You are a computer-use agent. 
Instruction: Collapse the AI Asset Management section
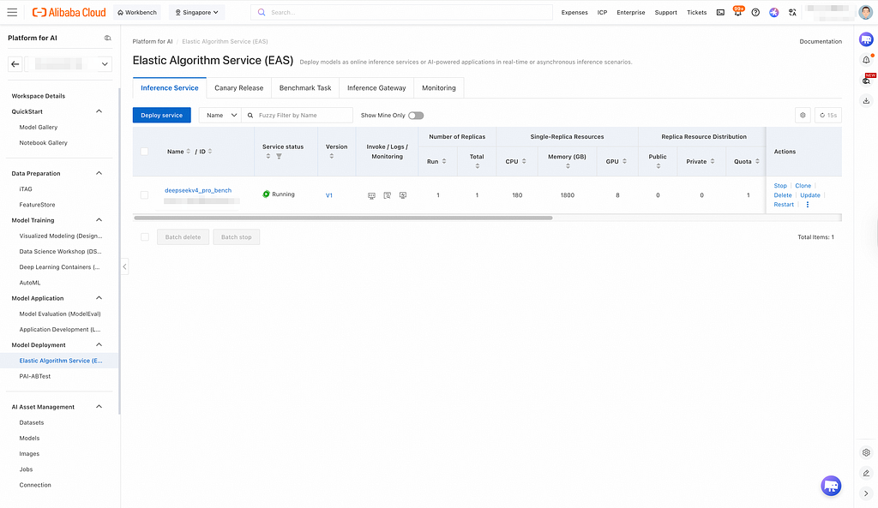click(x=99, y=407)
